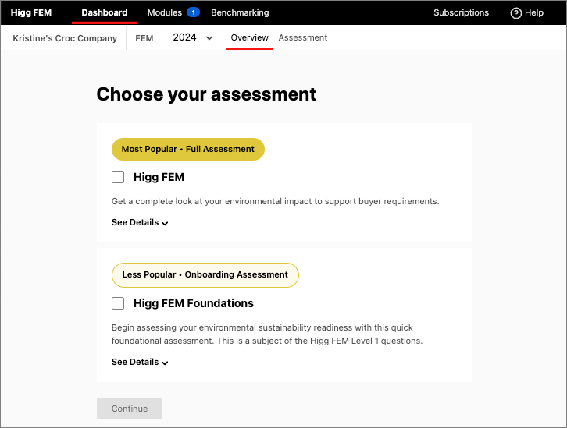Expand See Details under Higg FEM Foundations

[140, 363]
